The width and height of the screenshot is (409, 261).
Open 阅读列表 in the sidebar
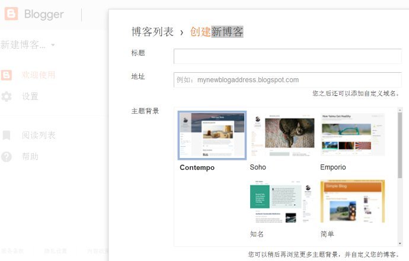tap(39, 135)
